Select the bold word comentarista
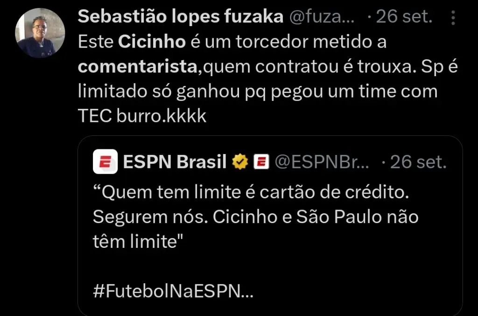Image resolution: width=478 pixels, height=316 pixels. coord(136,67)
